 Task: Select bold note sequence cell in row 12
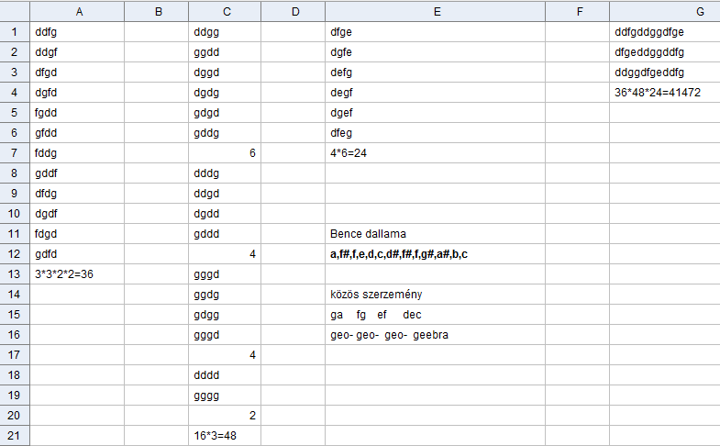point(436,253)
